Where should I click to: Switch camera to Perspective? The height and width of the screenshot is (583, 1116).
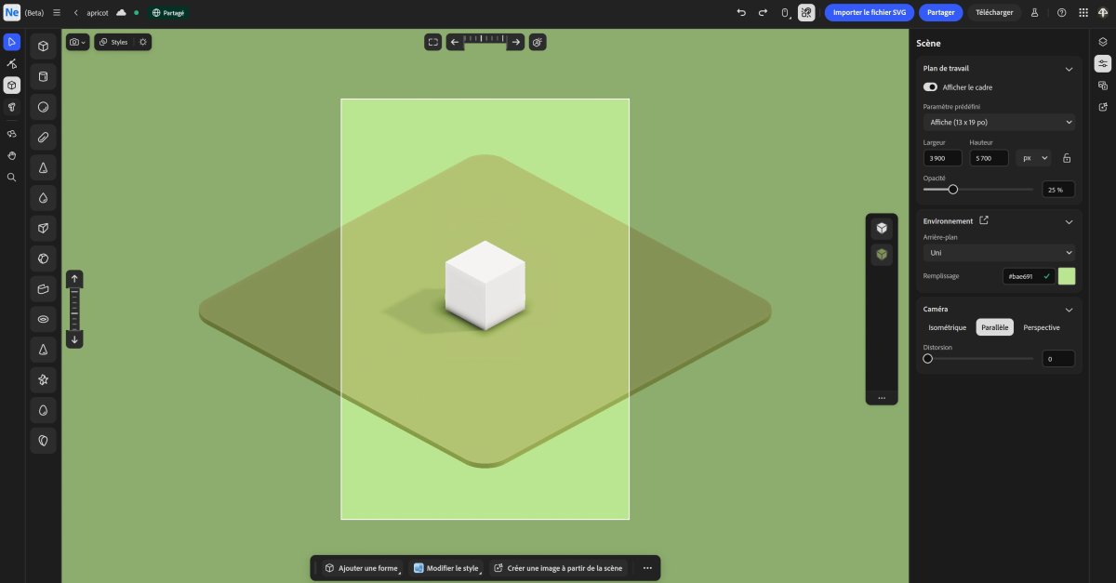(1041, 327)
